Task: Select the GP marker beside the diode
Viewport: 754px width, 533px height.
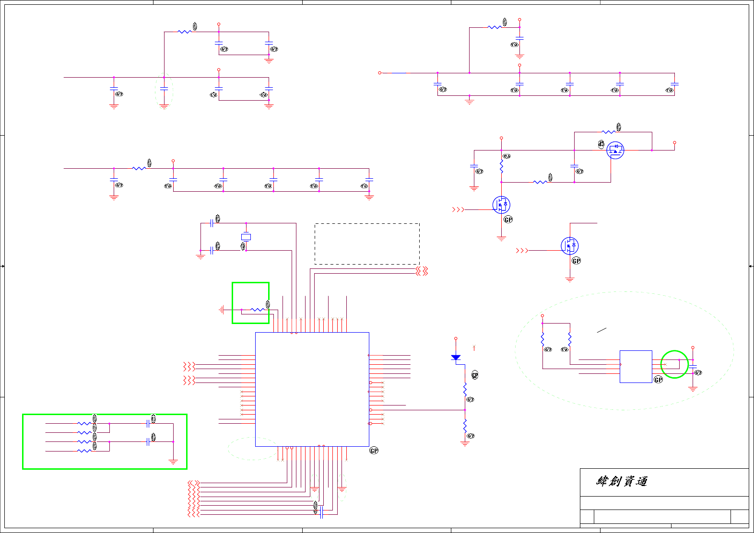Action: [x=475, y=375]
